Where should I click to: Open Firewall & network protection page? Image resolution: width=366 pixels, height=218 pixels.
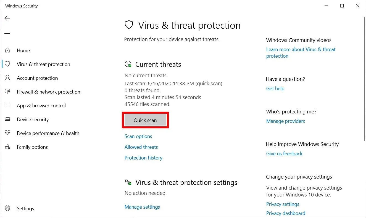pyautogui.click(x=48, y=92)
